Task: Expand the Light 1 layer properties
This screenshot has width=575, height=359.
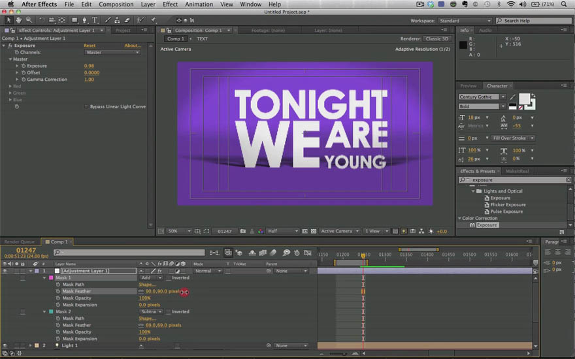Action: 31,345
